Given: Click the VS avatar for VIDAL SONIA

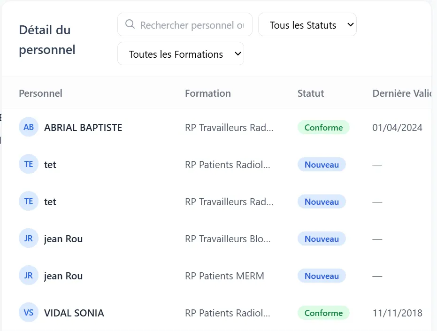Looking at the screenshot, I should pos(29,312).
